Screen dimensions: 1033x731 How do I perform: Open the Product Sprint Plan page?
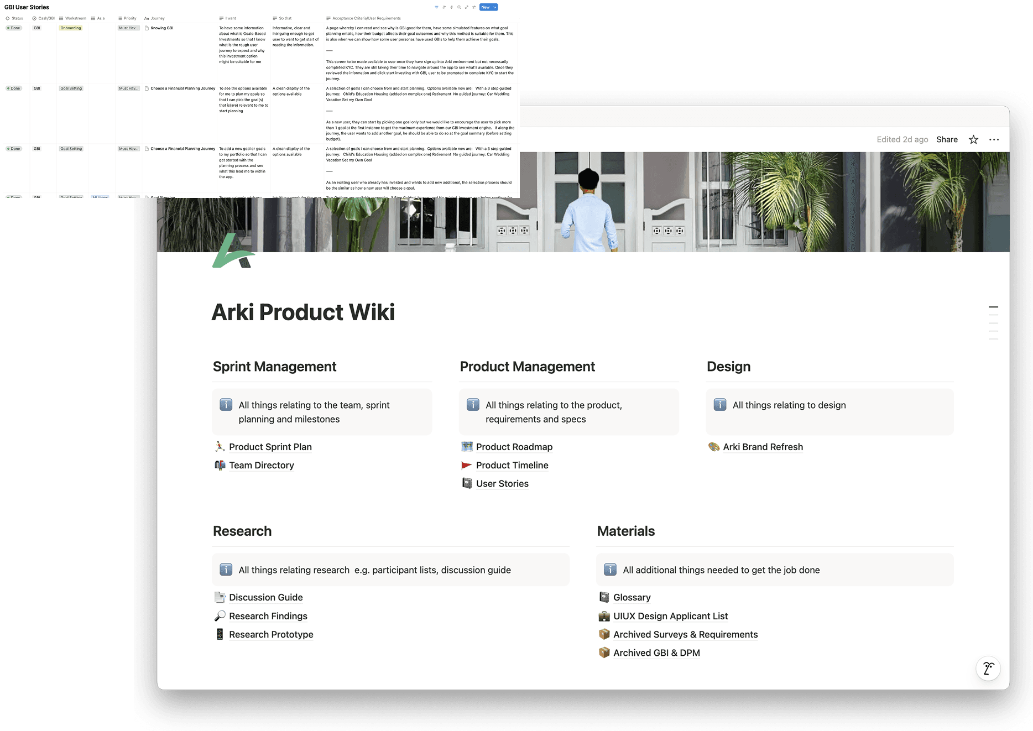[270, 447]
